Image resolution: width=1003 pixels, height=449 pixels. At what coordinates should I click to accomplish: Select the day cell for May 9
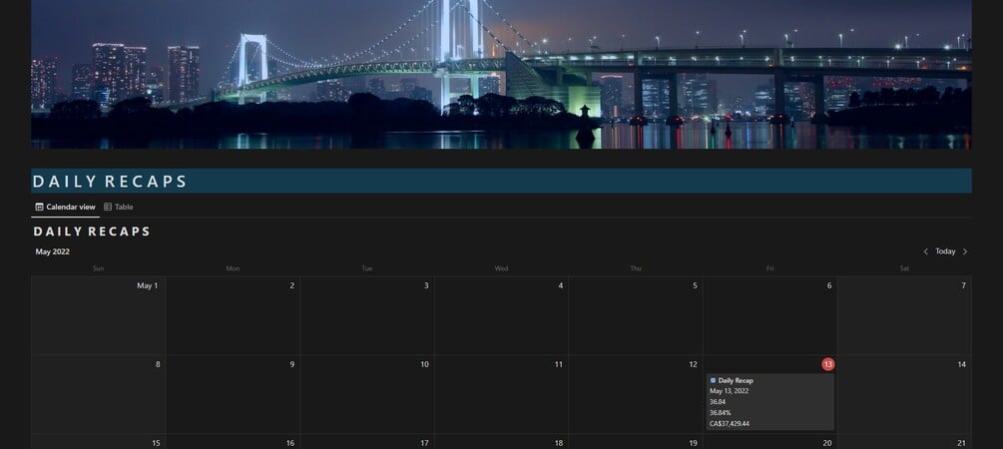click(x=233, y=395)
